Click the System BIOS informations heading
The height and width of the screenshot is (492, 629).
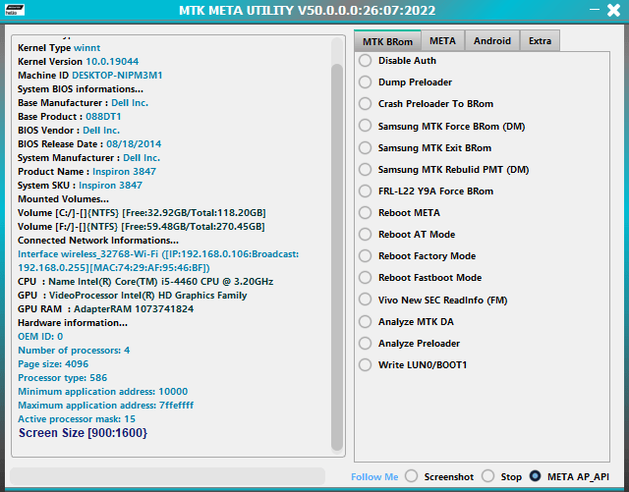[x=81, y=89]
